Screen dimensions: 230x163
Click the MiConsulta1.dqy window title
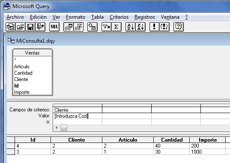coord(36,41)
